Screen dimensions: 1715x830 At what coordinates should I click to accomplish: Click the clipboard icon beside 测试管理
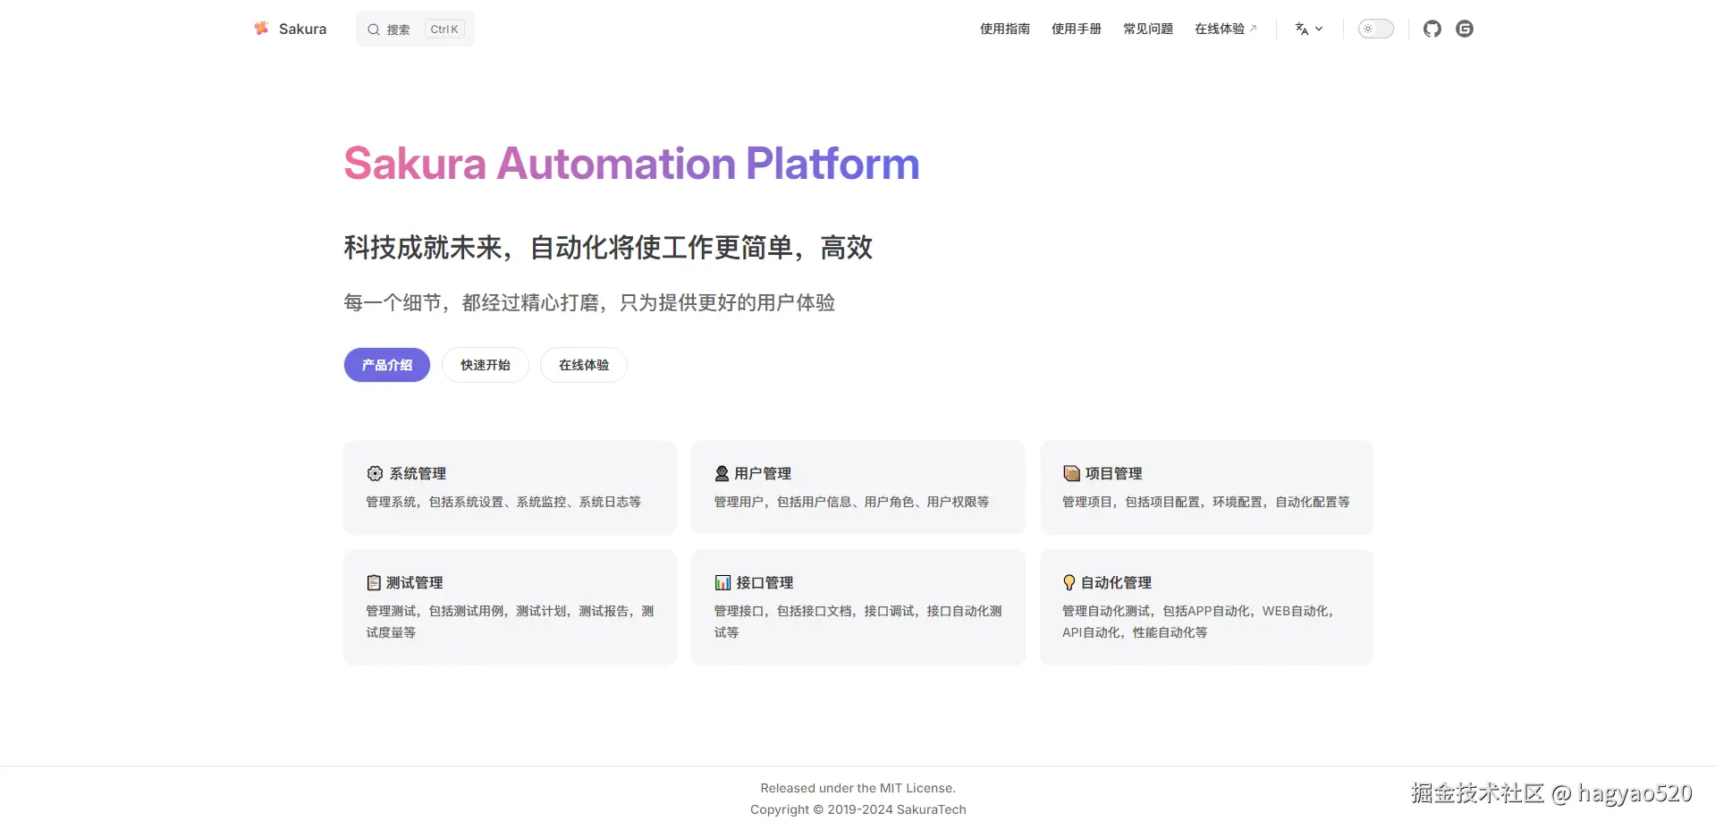(374, 583)
